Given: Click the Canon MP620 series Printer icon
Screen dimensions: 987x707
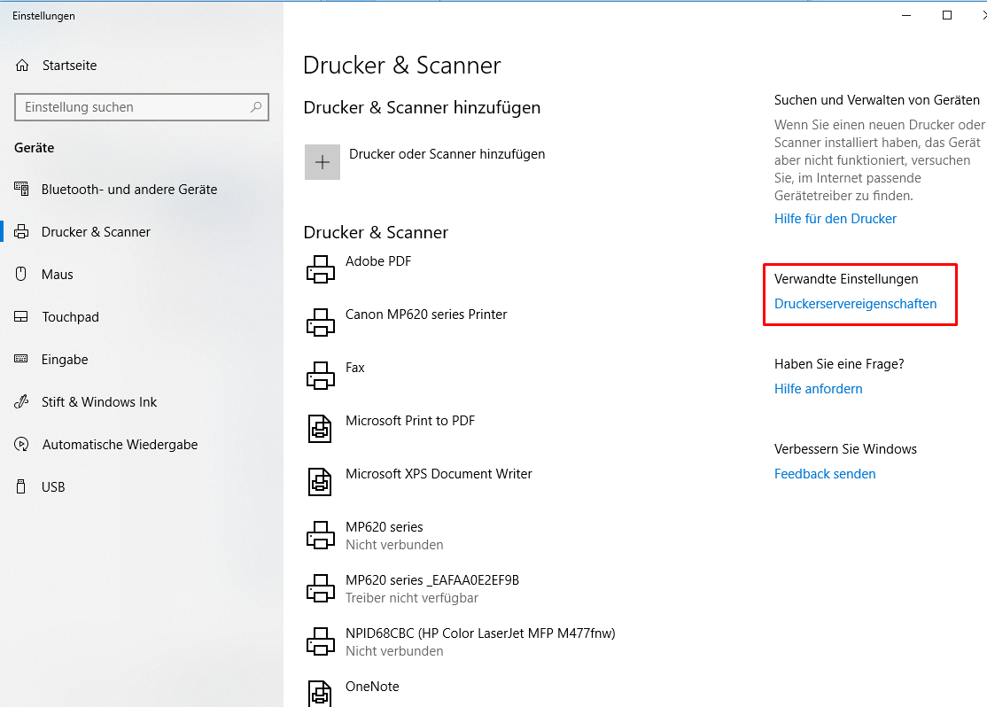Looking at the screenshot, I should 321,322.
